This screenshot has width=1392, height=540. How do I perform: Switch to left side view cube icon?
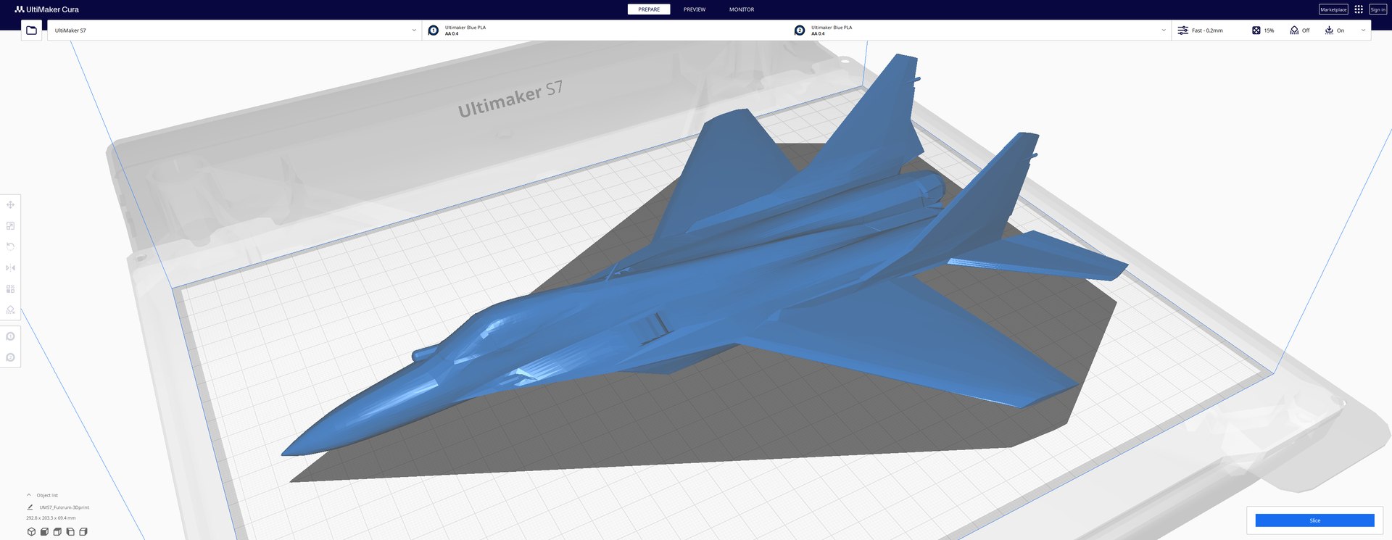[x=70, y=531]
